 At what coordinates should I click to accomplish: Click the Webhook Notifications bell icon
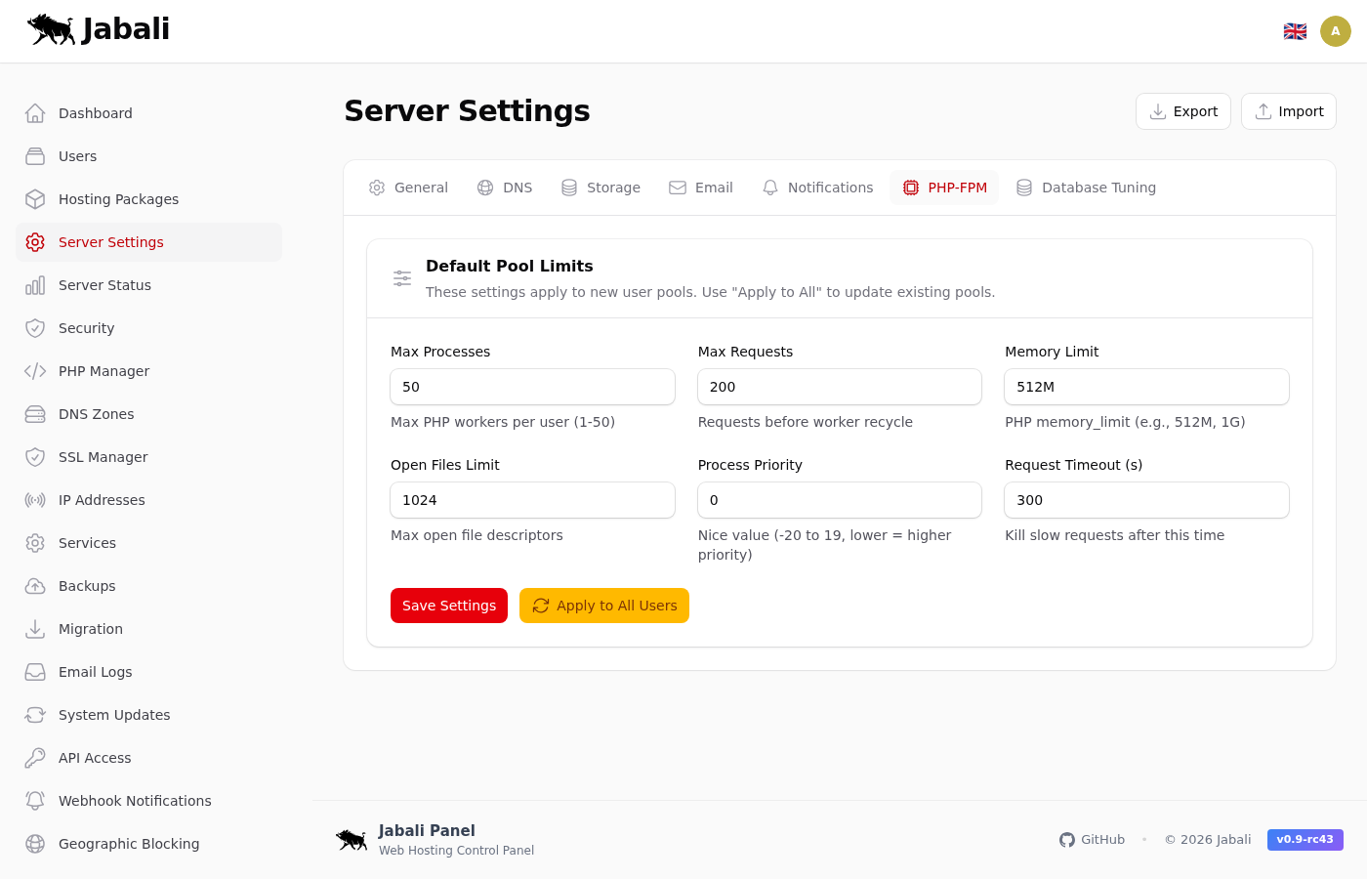tap(35, 801)
